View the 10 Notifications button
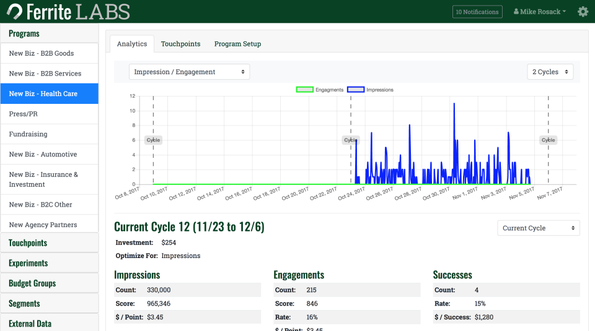Image resolution: width=595 pixels, height=331 pixels. tap(477, 12)
